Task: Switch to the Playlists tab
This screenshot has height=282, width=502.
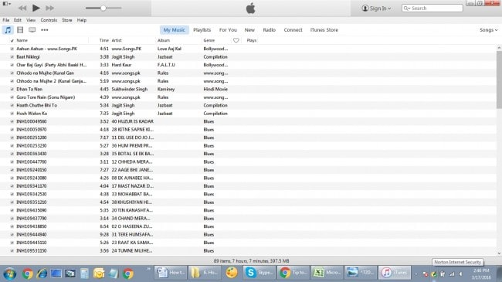Action: pyautogui.click(x=202, y=30)
